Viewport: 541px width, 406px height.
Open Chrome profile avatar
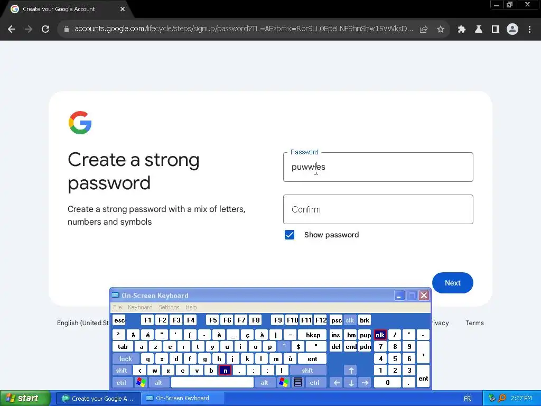(x=512, y=30)
